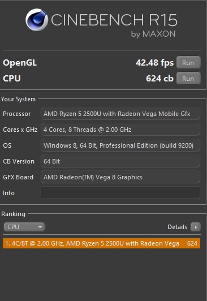Click the Cinebench sphere logo icon

click(x=37, y=20)
